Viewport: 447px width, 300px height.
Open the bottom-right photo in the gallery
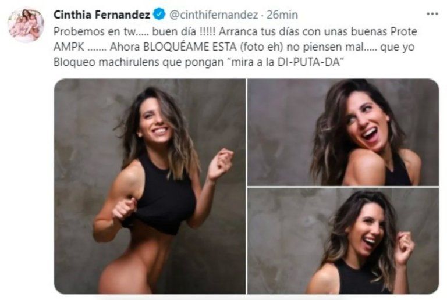pyautogui.click(x=343, y=241)
